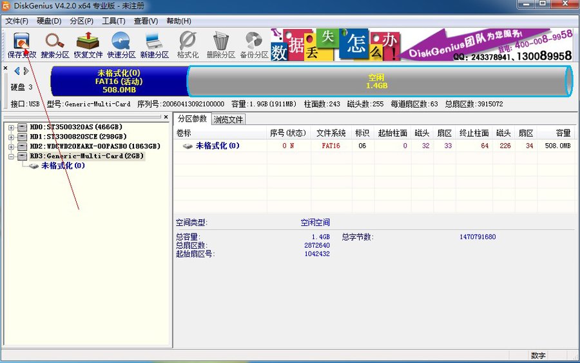Collapse the RD3:Generic-Multi-Card tree node

tap(11, 156)
